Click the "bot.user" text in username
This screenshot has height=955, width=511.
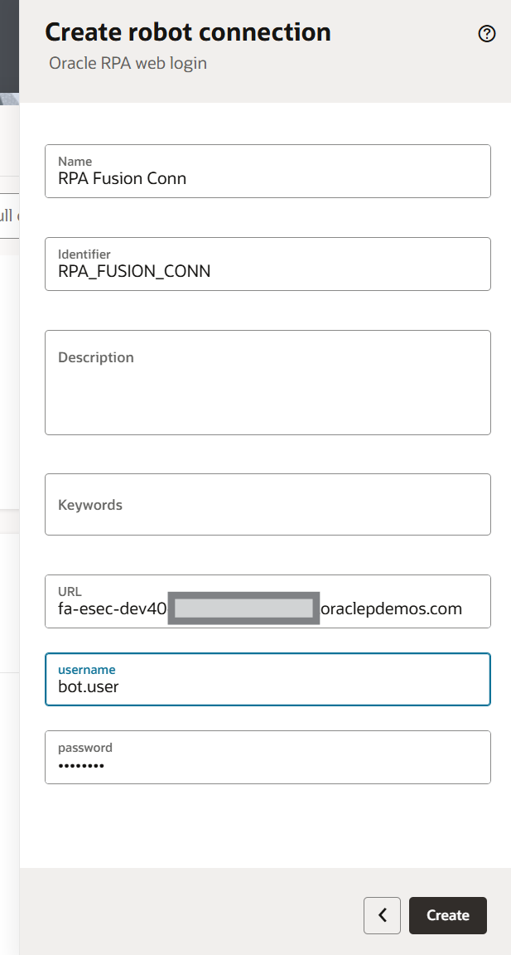(x=89, y=686)
